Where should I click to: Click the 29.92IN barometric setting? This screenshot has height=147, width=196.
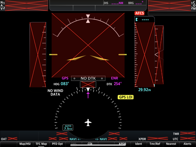145,90
